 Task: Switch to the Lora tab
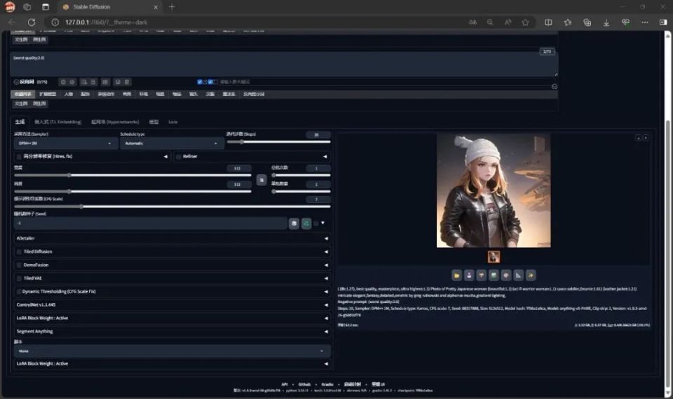tap(173, 122)
